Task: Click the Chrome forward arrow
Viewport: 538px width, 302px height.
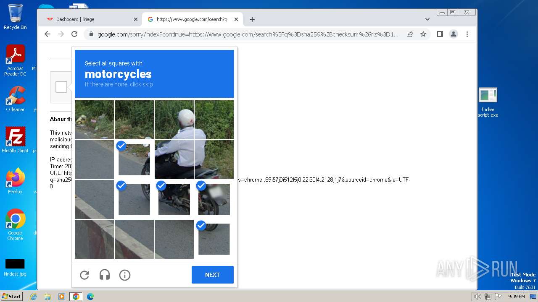Action: pos(61,34)
